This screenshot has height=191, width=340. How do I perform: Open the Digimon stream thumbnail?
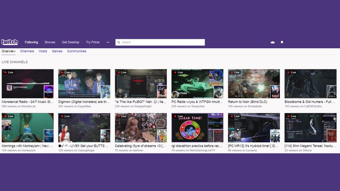(84, 84)
